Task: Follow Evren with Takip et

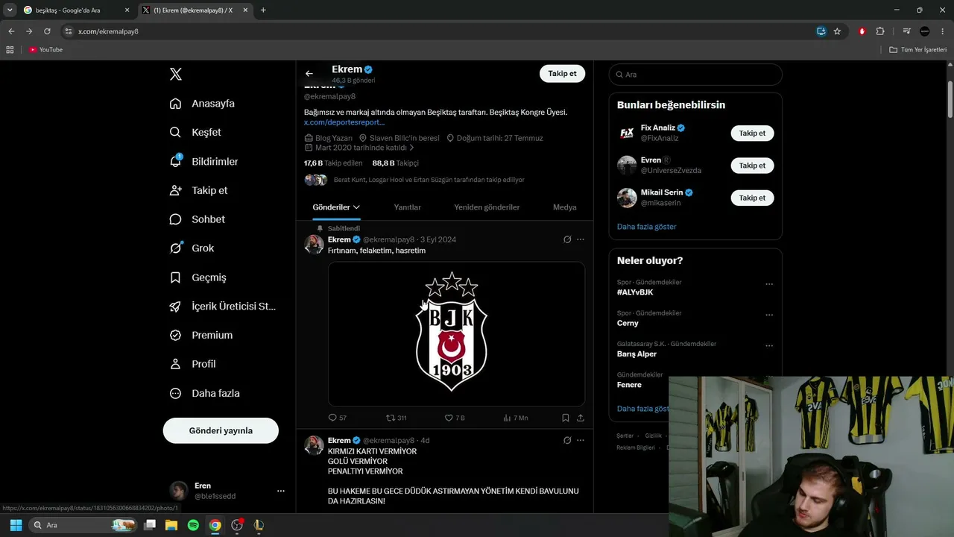Action: pos(752,166)
